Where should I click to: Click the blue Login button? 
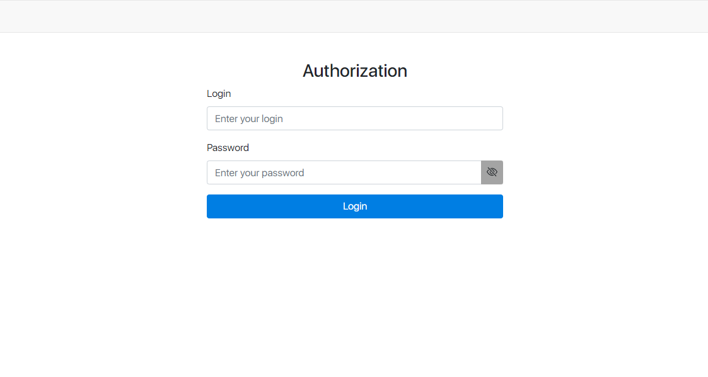click(x=354, y=206)
